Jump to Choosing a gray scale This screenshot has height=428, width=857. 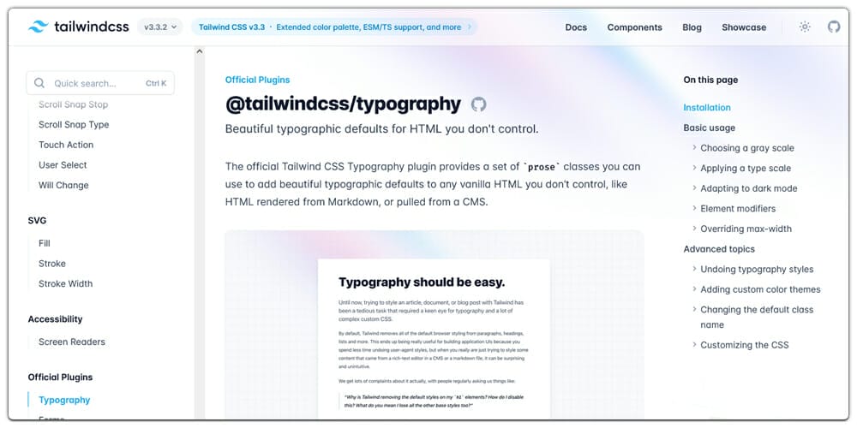747,148
